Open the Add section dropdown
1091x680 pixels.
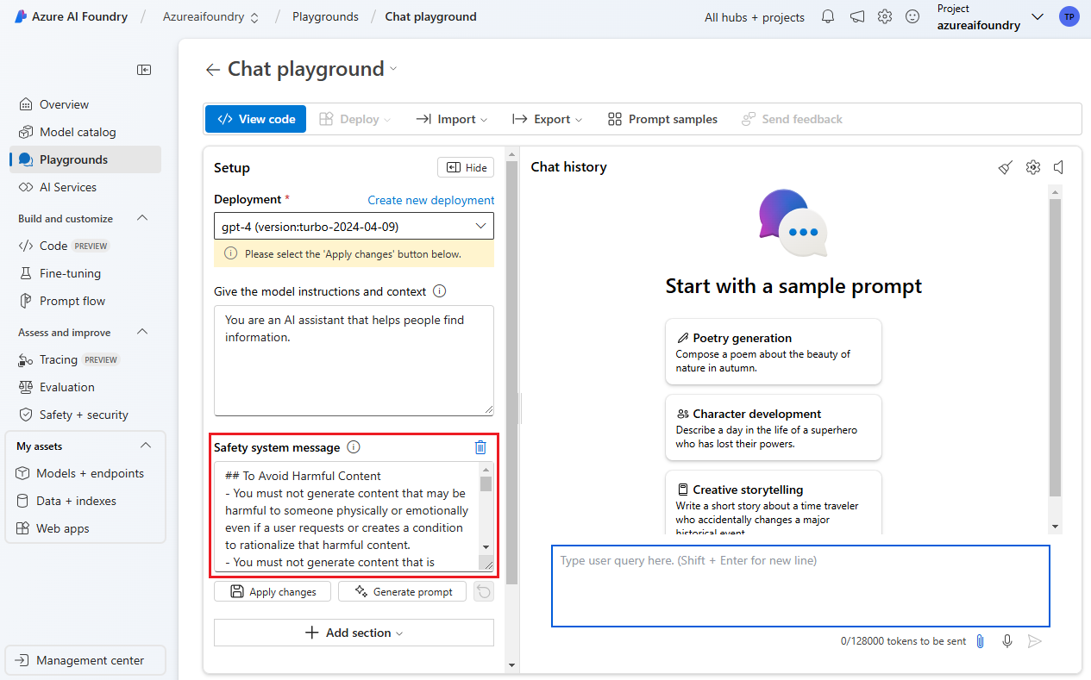click(354, 632)
